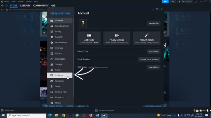Select Remote Play settings
Viewport: 211px width, 118px height.
(x=60, y=92)
